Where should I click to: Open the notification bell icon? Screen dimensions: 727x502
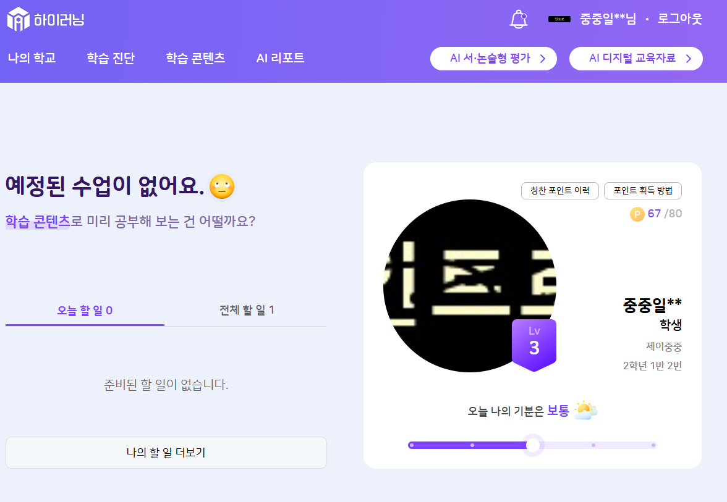519,19
